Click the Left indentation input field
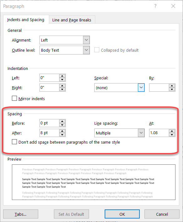The width and height of the screenshot is (183, 222). click(x=49, y=78)
